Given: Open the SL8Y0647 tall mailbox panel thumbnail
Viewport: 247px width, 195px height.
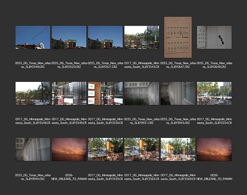Looking at the screenshot, I should click(x=178, y=37).
